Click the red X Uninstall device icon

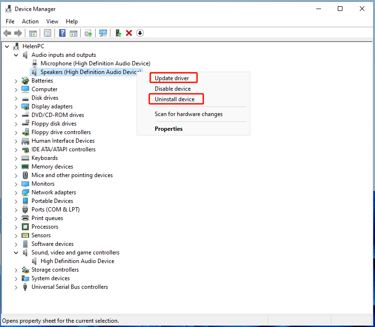pyautogui.click(x=129, y=33)
